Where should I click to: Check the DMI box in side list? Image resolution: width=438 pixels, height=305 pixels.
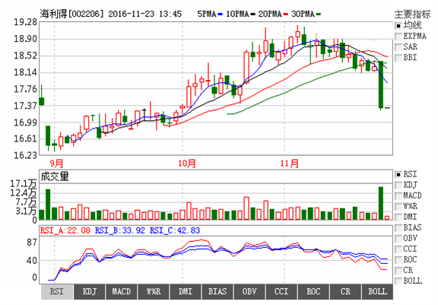398,218
